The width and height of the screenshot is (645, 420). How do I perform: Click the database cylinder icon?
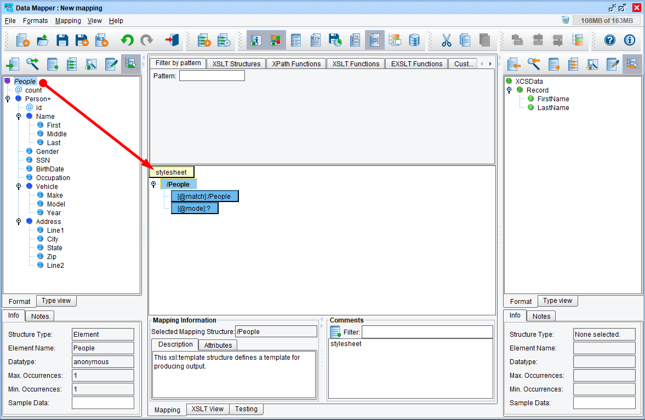pos(414,41)
